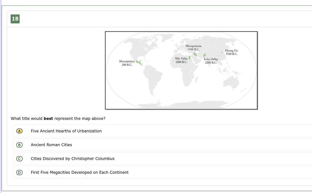Click the green Huang Ho marker
This screenshot has width=312, height=193.
click(x=222, y=52)
